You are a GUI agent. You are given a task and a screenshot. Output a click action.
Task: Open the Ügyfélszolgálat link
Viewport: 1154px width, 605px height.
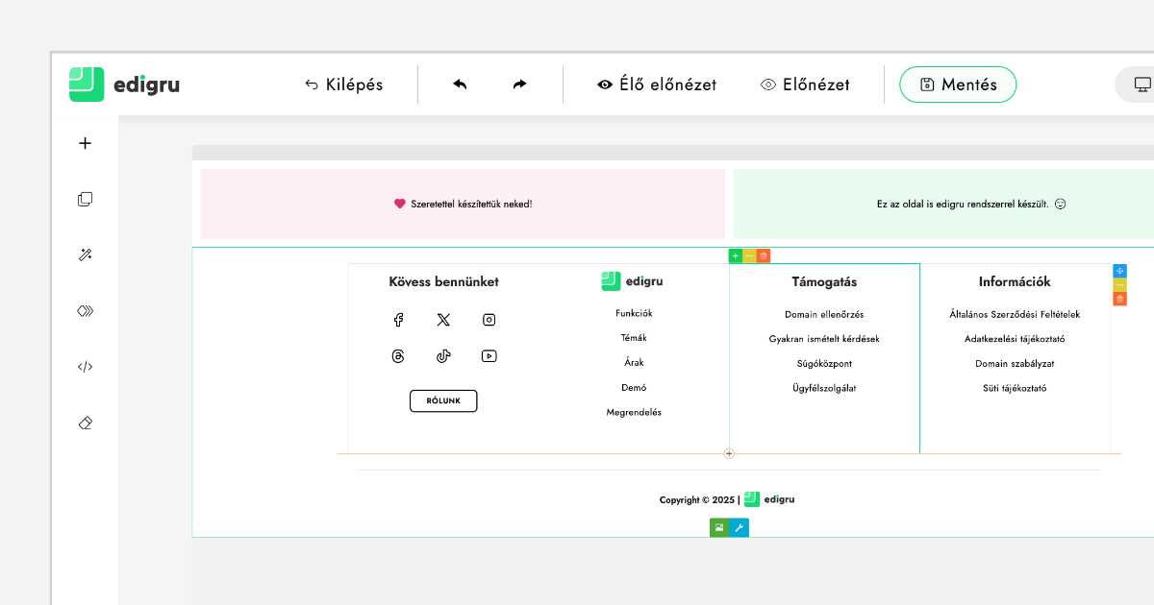(824, 388)
